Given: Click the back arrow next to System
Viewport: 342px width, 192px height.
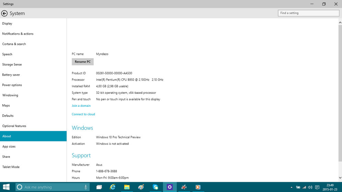Looking at the screenshot, I should tap(4, 13).
